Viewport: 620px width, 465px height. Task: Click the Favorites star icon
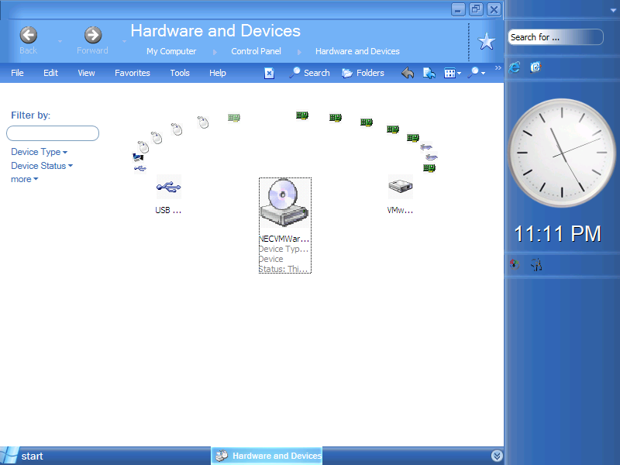tap(487, 42)
